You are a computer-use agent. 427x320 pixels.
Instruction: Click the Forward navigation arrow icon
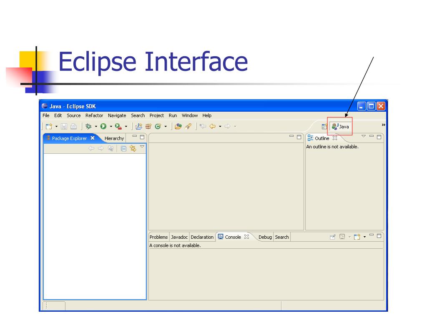[x=227, y=126]
